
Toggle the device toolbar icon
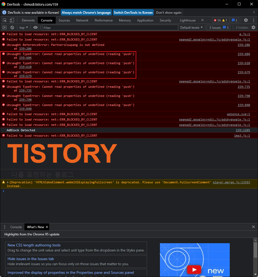tap(12, 20)
